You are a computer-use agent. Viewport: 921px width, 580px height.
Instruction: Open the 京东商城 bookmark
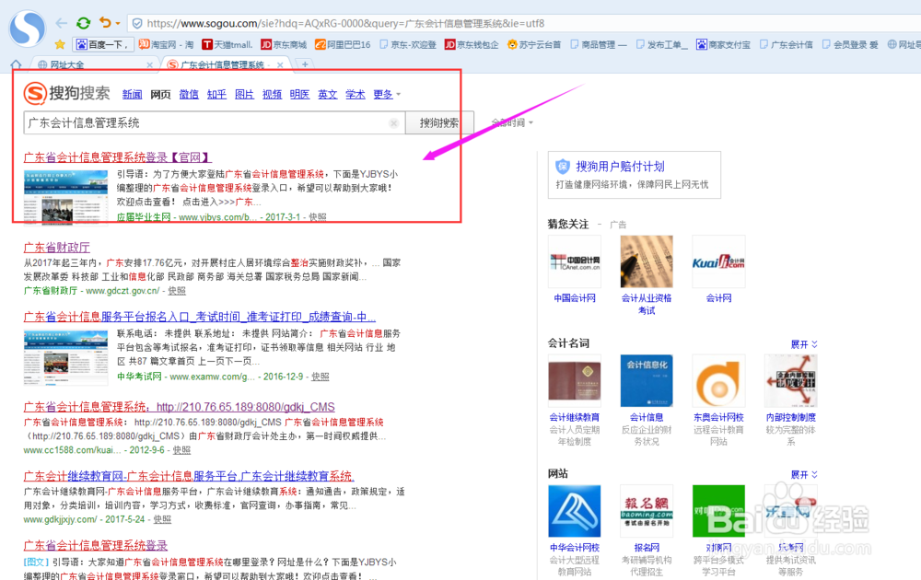tap(285, 44)
